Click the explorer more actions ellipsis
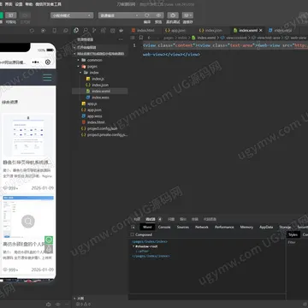Viewport: 308px width, 308px height. point(121,39)
